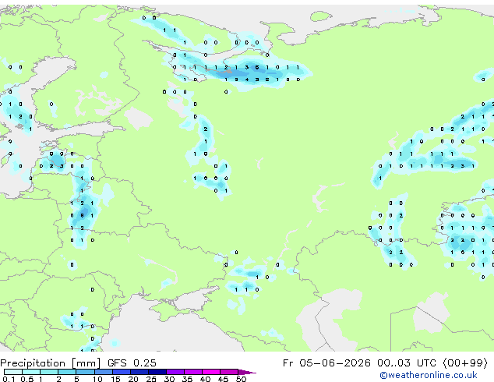Select the 40–45 mm magenta legend swatch
The image size is (494, 382).
click(211, 372)
